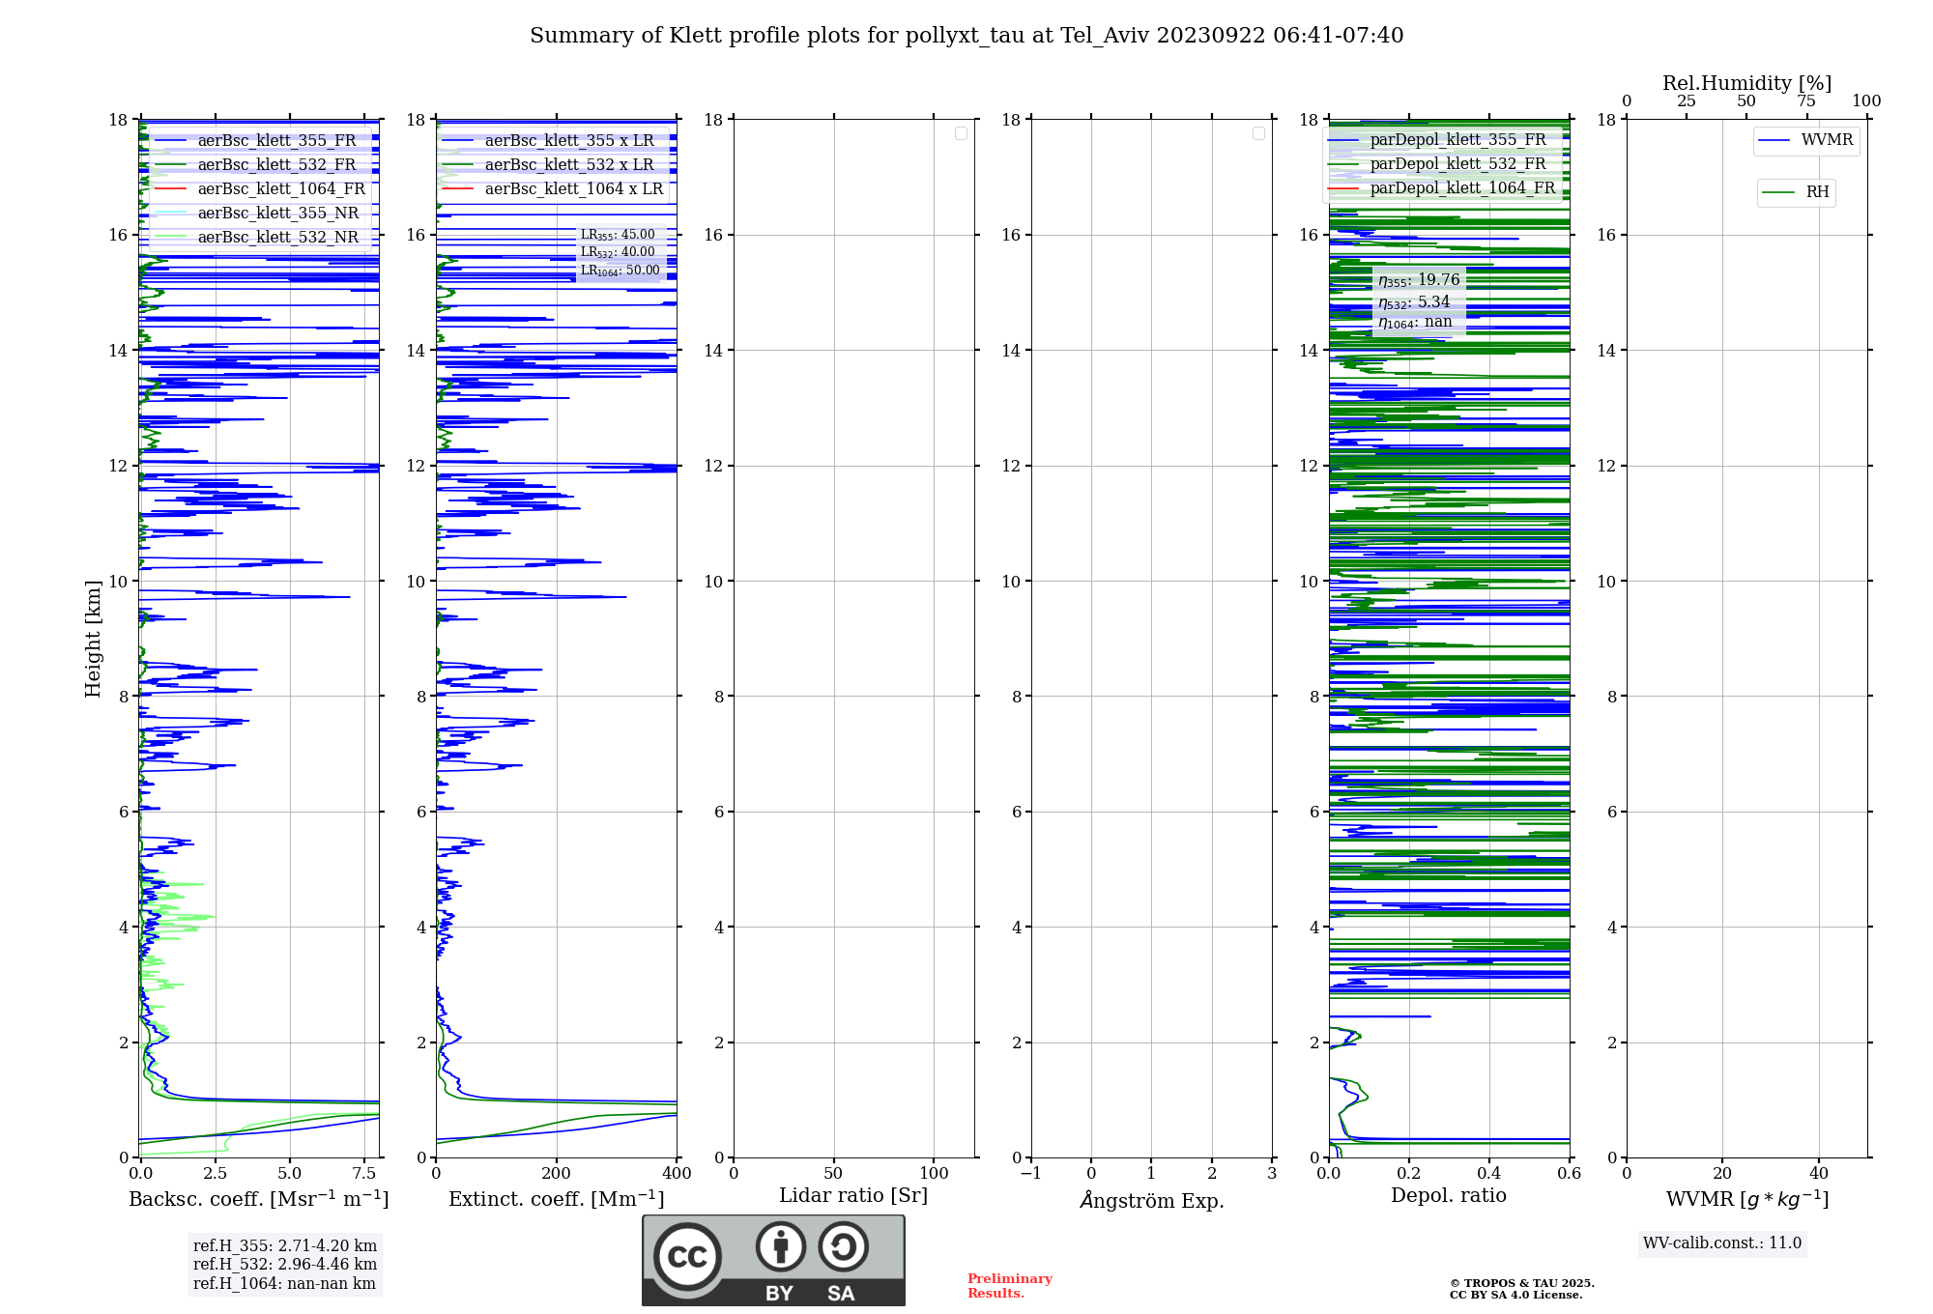Select legend entry aerBsc_klett_355 x LR
This screenshot has height=1314, width=1933.
[x=551, y=140]
